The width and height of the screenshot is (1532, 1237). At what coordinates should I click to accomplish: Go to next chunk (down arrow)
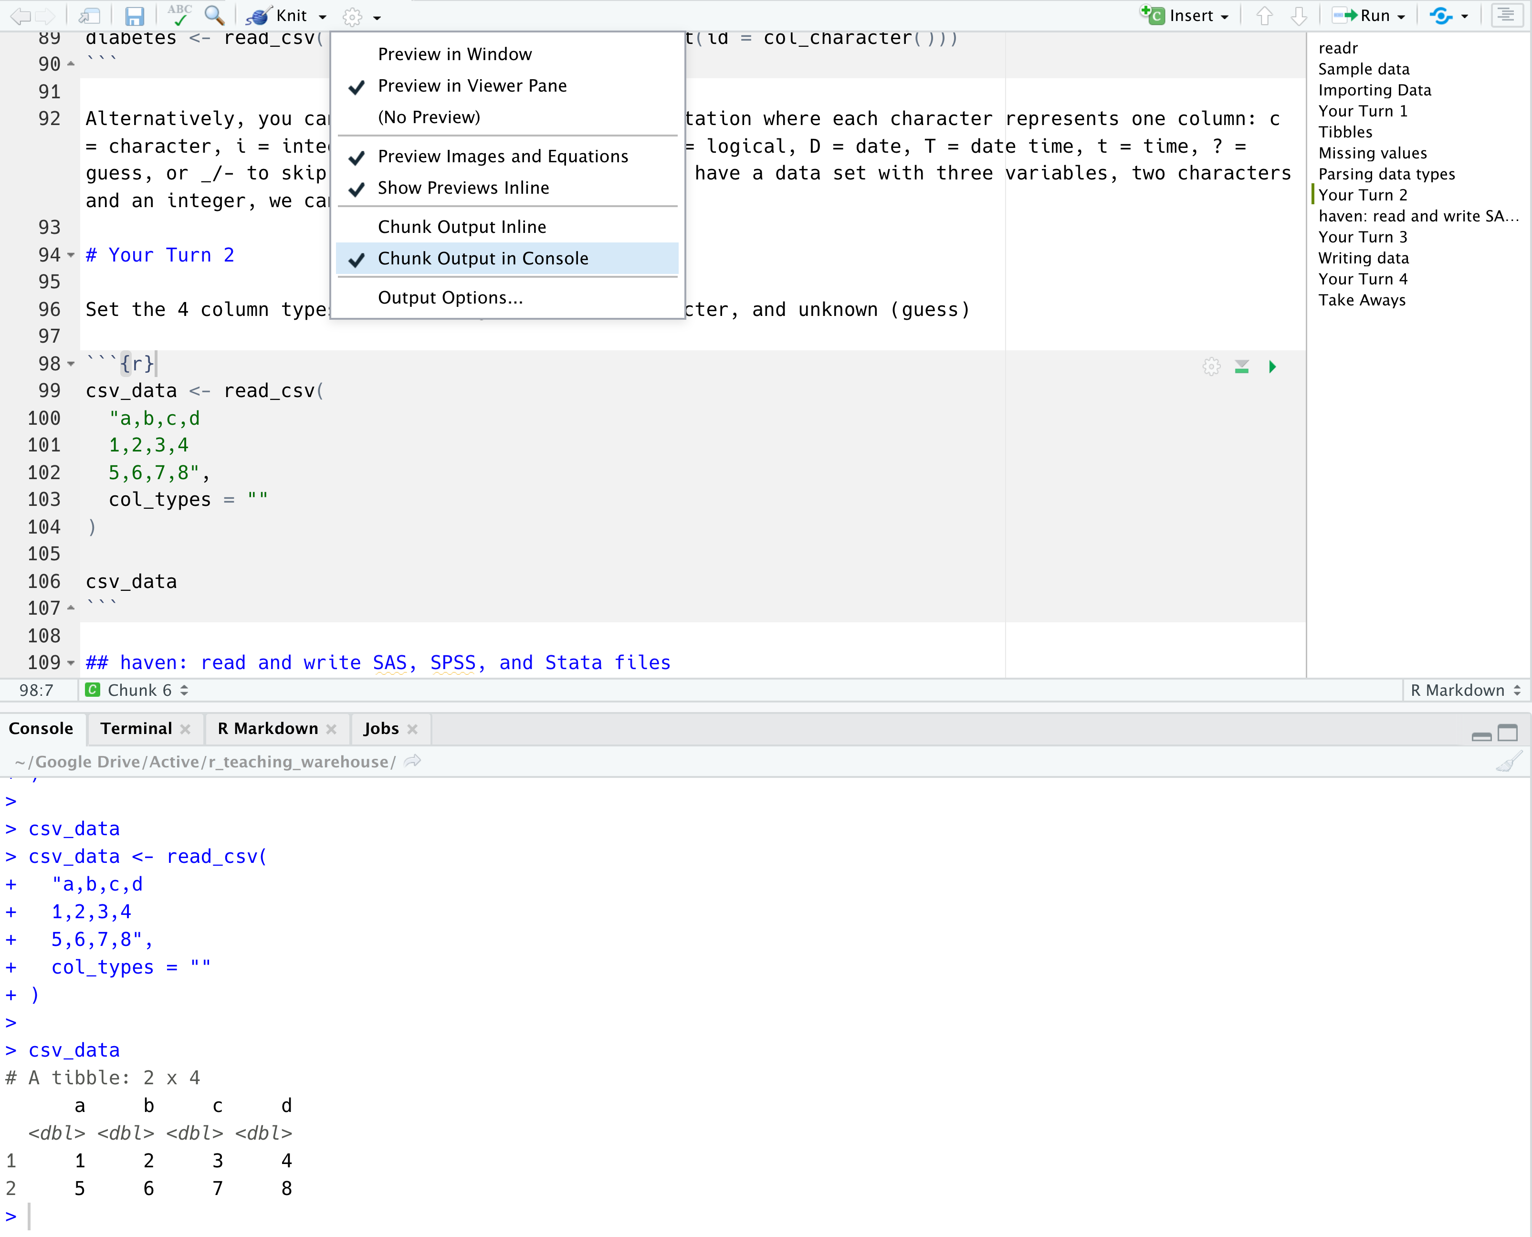click(1299, 16)
